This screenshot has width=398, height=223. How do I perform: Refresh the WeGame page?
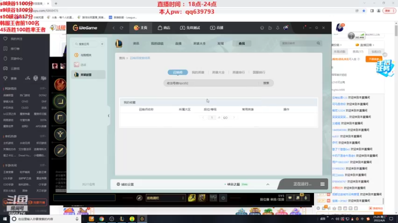click(121, 28)
